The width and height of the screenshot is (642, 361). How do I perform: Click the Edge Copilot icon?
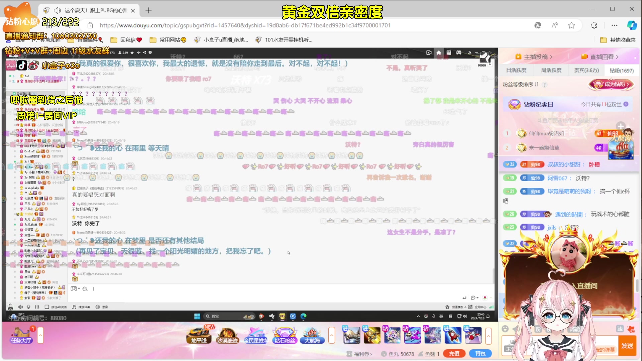point(632,25)
